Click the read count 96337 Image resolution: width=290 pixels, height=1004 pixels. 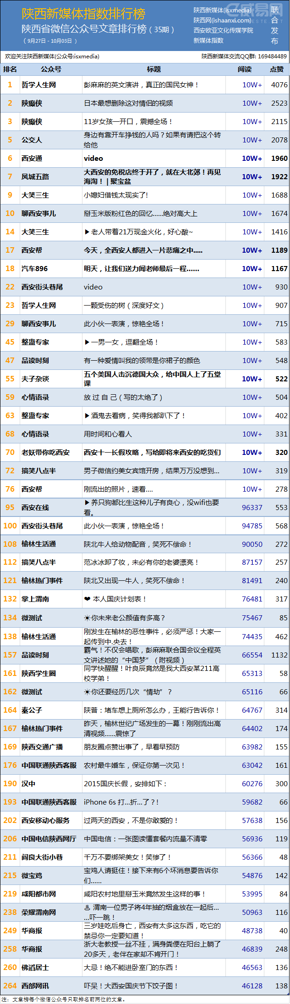(x=252, y=508)
